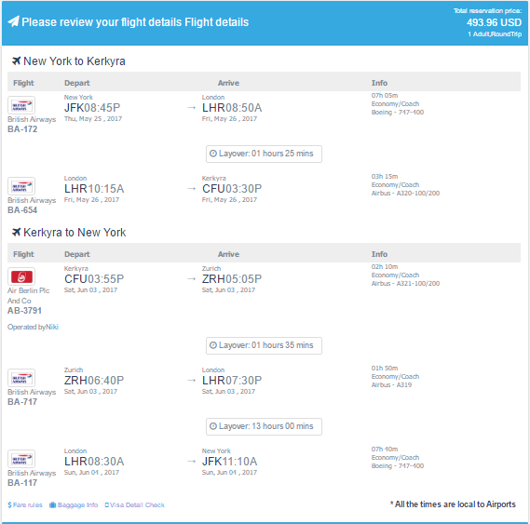The width and height of the screenshot is (530, 524).
Task: Click British Airways logo for BA-117
Action: [x=21, y=459]
